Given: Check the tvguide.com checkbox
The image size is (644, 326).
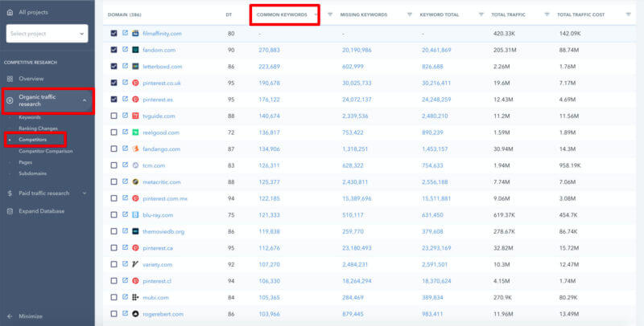Looking at the screenshot, I should pos(114,116).
